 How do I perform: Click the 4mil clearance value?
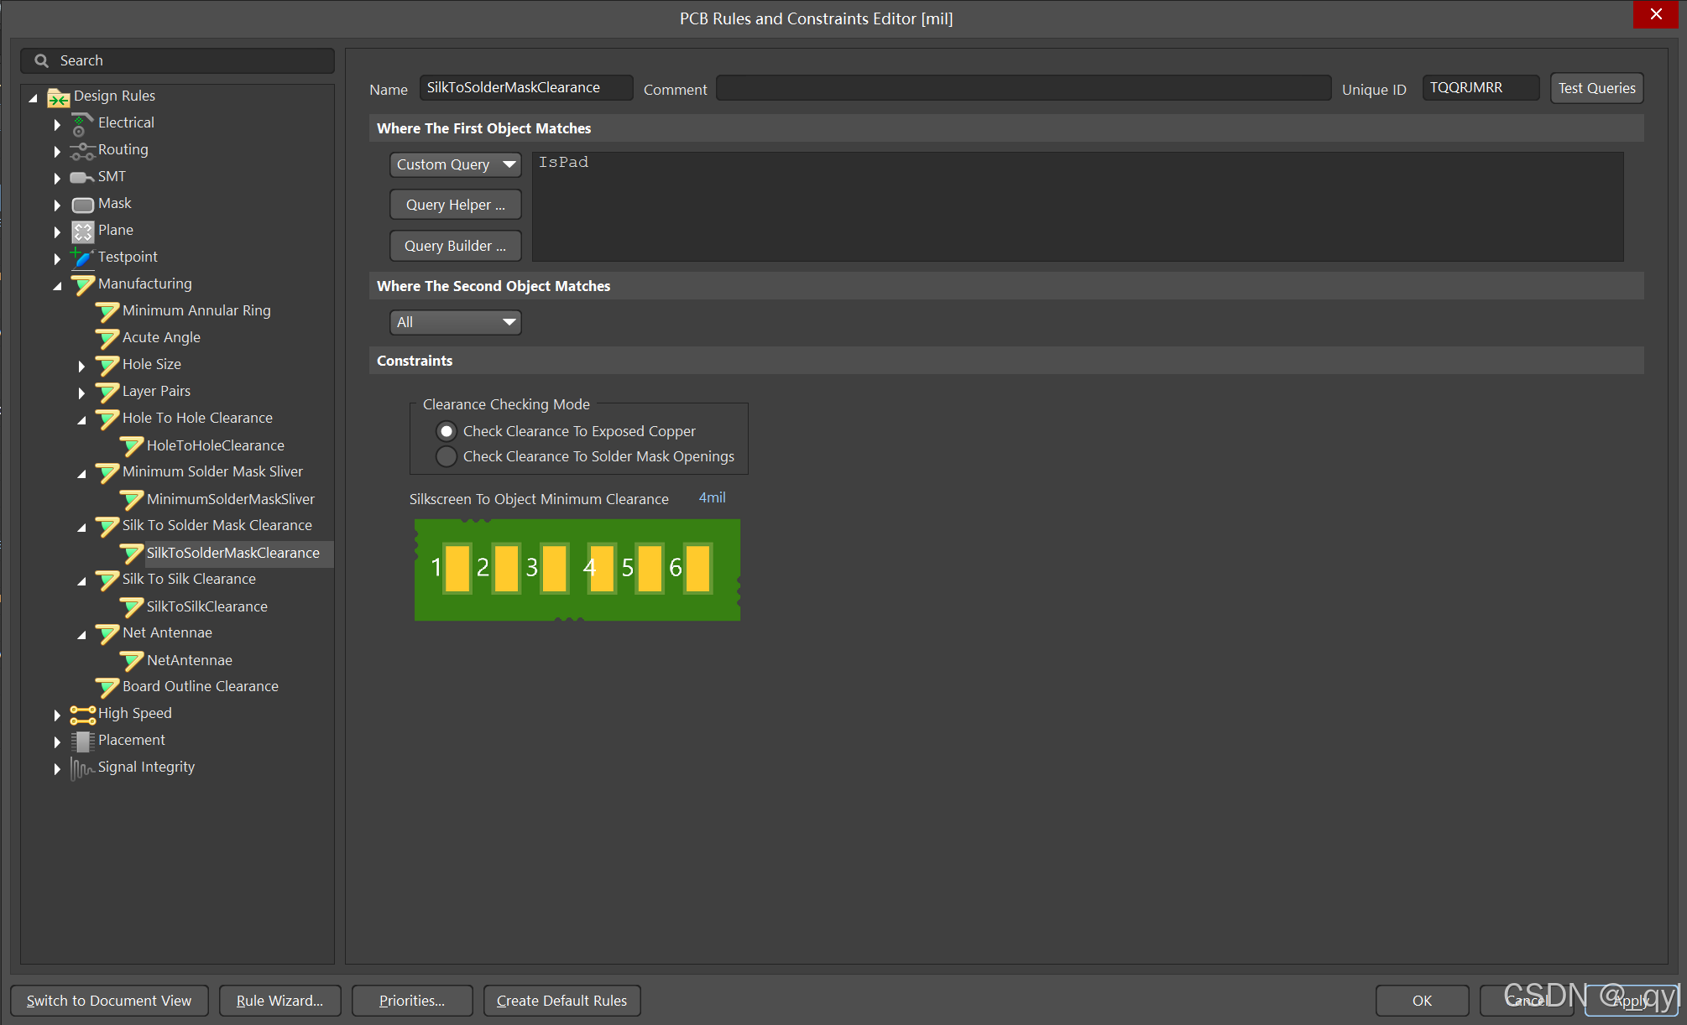712,498
